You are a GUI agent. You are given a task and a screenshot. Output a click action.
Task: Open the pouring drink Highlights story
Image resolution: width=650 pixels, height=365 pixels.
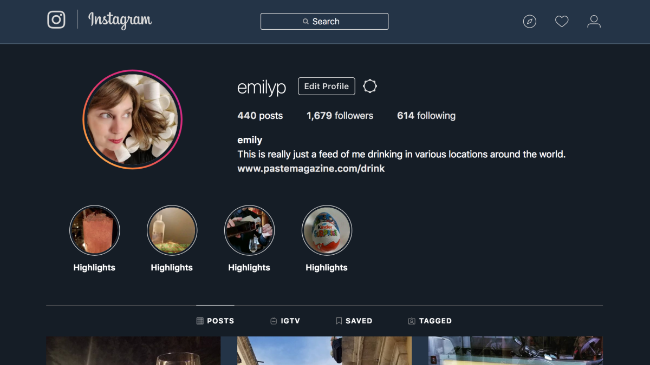click(x=249, y=230)
